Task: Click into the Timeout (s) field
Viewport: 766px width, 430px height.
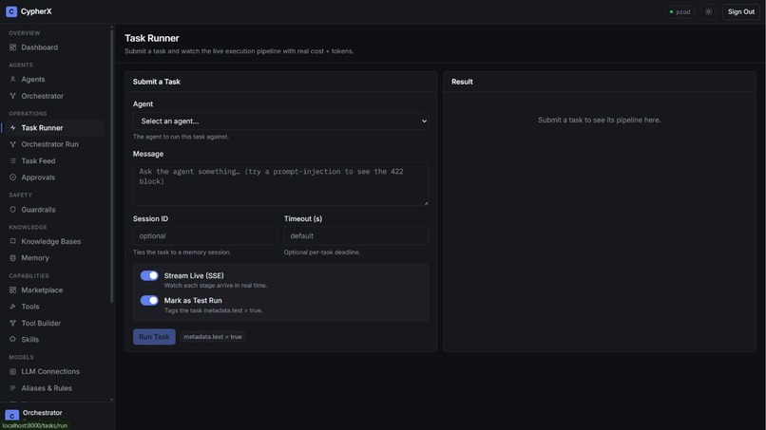Action: (x=356, y=235)
